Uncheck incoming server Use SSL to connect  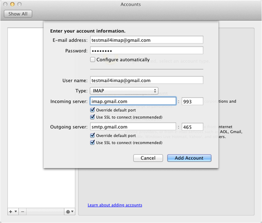[93, 117]
